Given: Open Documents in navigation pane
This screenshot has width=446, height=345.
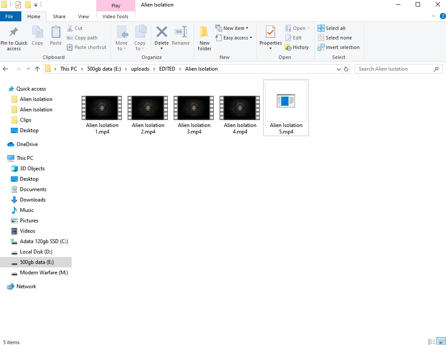Looking at the screenshot, I should (x=29, y=189).
